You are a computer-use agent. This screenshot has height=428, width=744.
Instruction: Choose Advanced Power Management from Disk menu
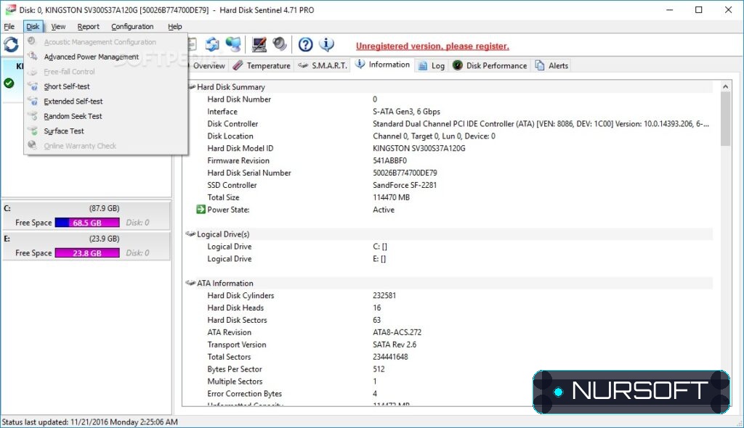106,57
